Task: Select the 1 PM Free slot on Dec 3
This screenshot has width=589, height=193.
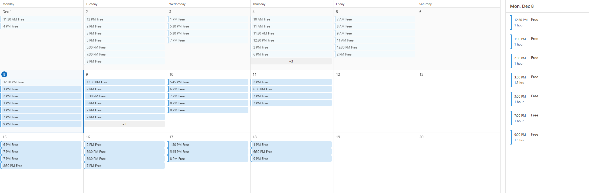Action: tap(208, 19)
